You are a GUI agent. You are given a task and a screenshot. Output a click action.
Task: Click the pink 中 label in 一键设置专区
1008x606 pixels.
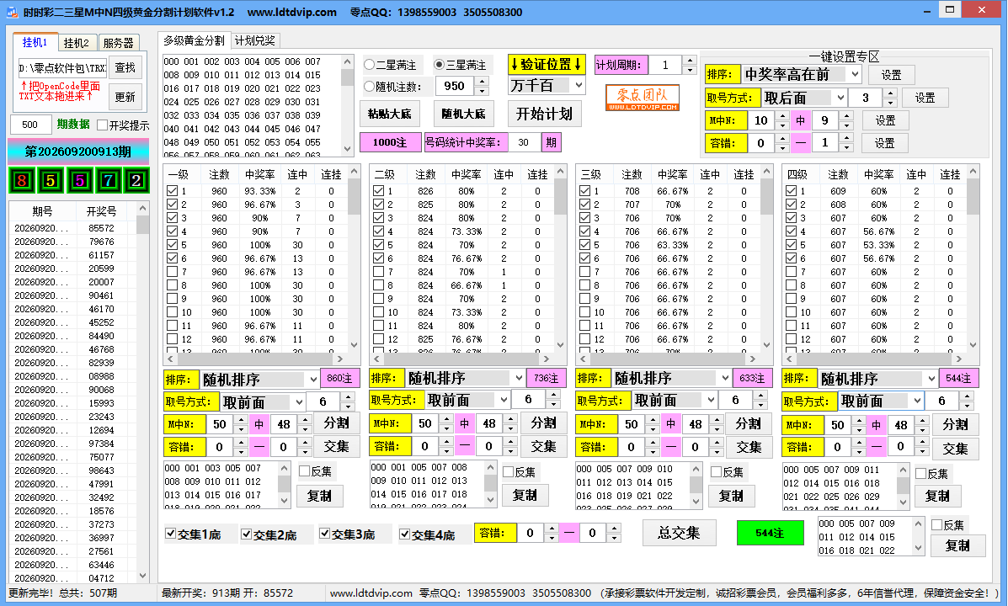(800, 120)
